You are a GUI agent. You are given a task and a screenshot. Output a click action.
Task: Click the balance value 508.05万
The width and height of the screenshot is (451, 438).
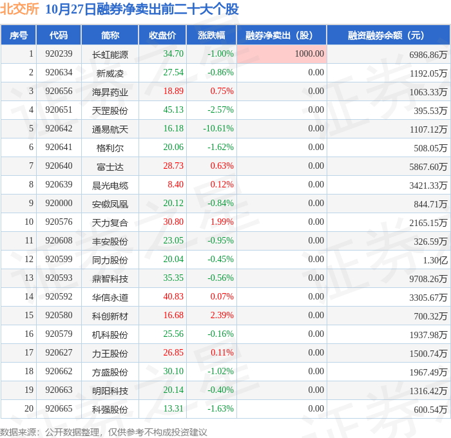click(430, 148)
